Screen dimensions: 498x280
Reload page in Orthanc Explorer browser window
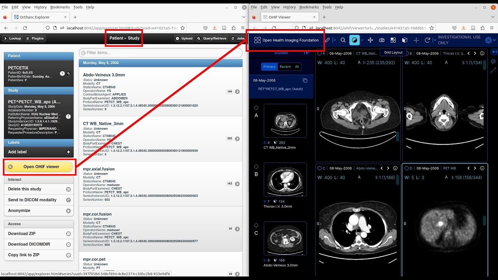tap(25, 28)
